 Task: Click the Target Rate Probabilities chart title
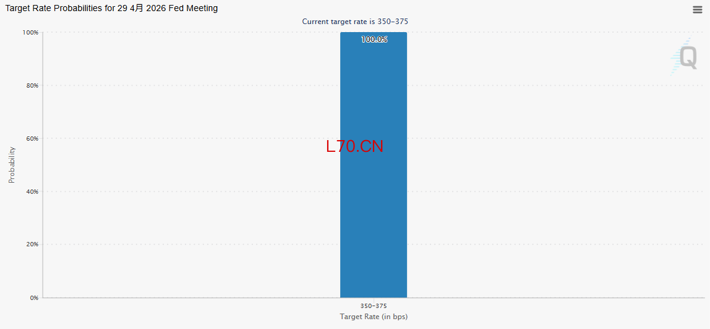(x=111, y=9)
